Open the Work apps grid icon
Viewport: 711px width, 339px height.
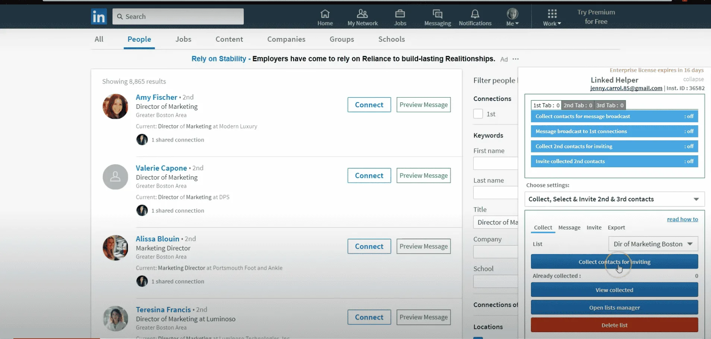(x=552, y=14)
